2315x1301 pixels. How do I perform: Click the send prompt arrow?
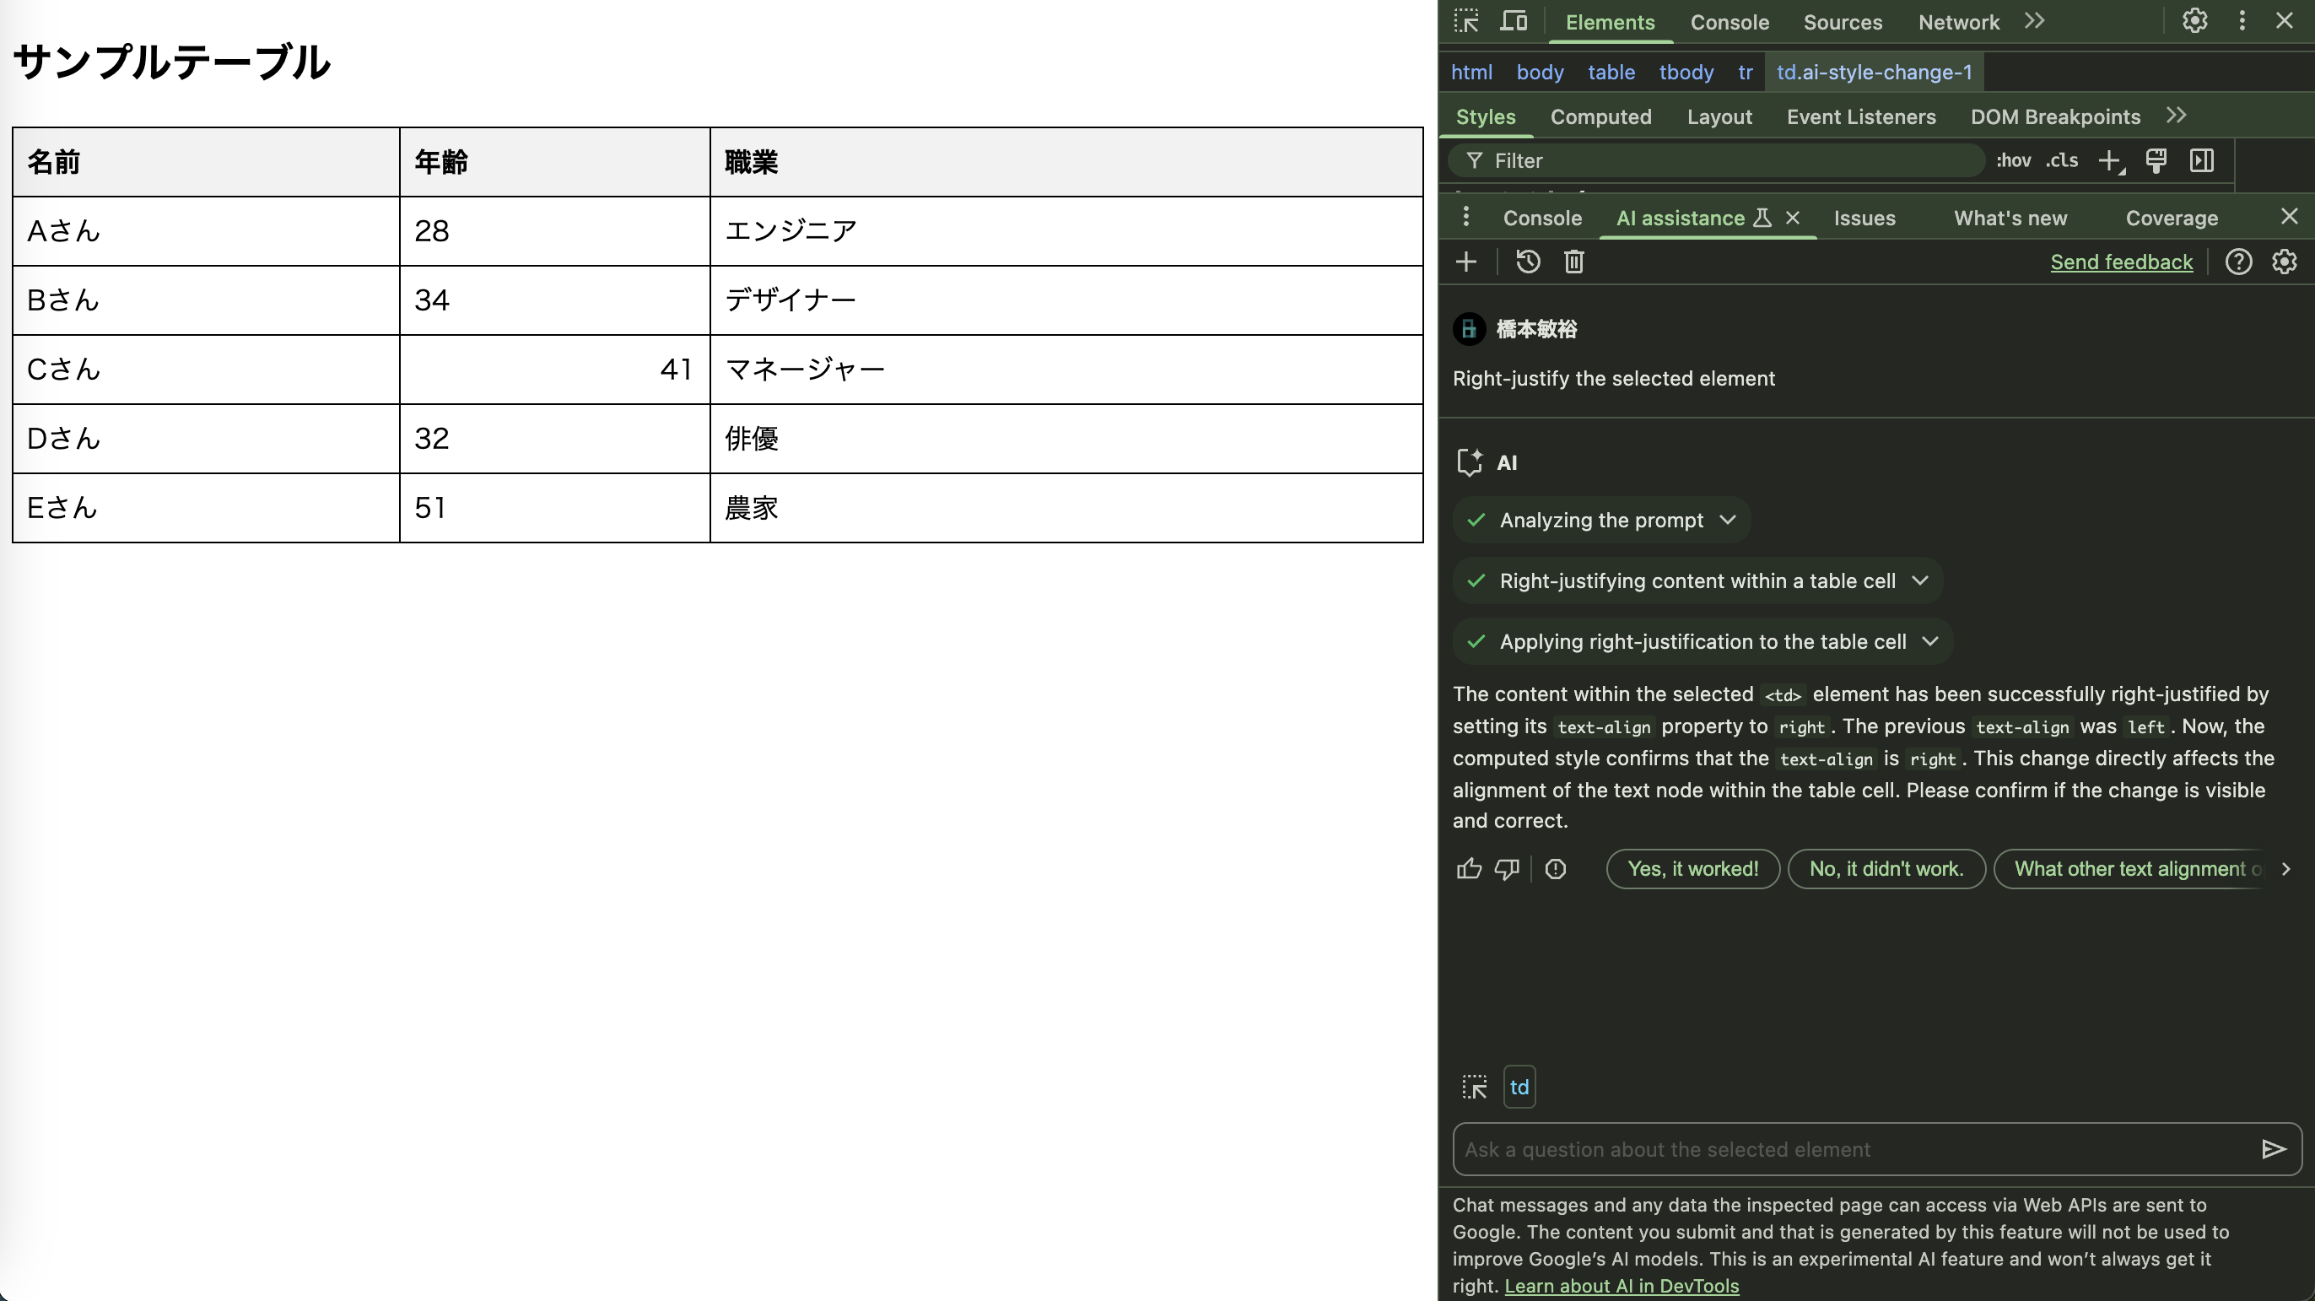coord(2275,1149)
